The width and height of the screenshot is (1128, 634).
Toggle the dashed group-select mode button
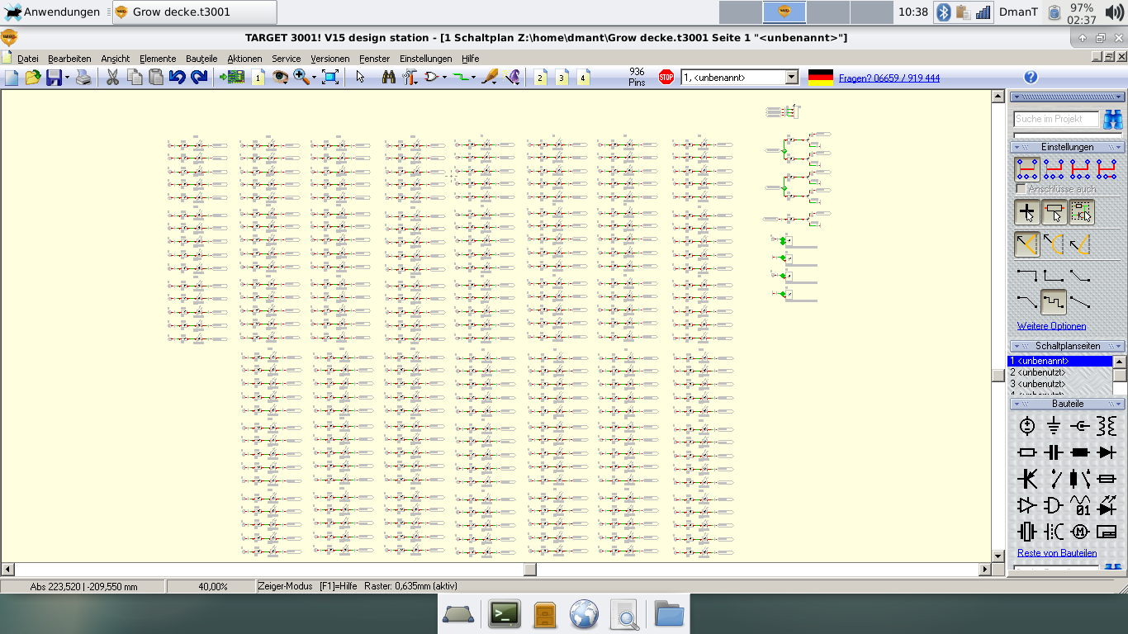pyautogui.click(x=1081, y=212)
